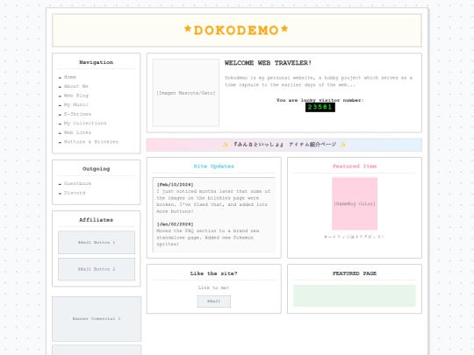
Task: Click the [Jan/02/2026] update entry date
Action: tap(175, 224)
